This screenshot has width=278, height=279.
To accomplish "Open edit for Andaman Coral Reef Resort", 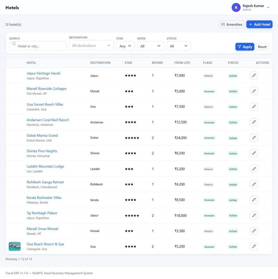I will coord(254,122).
